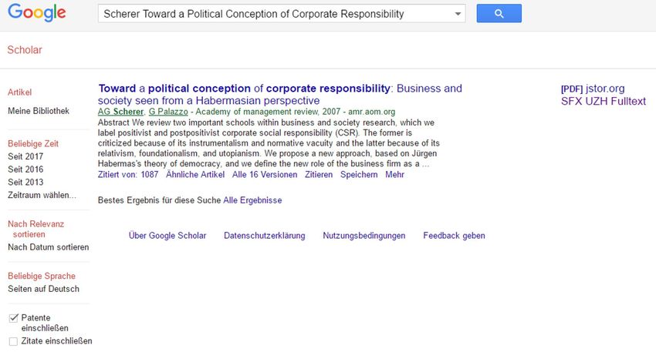
Task: Enable the Zitate einschließen checkbox
Action: tap(13, 341)
